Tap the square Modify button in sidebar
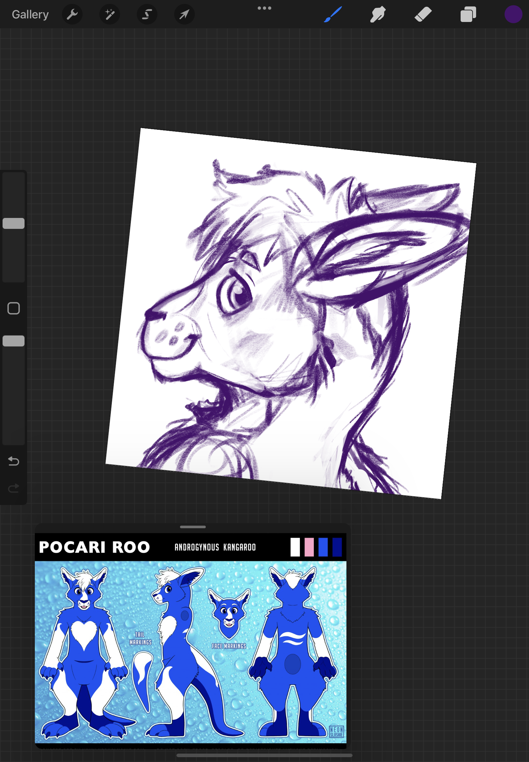Screen dimensions: 529x762 pos(14,308)
